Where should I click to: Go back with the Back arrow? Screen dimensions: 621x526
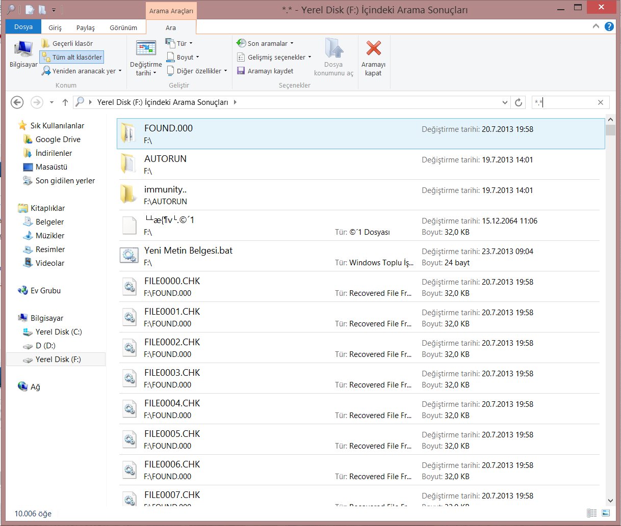coord(17,102)
